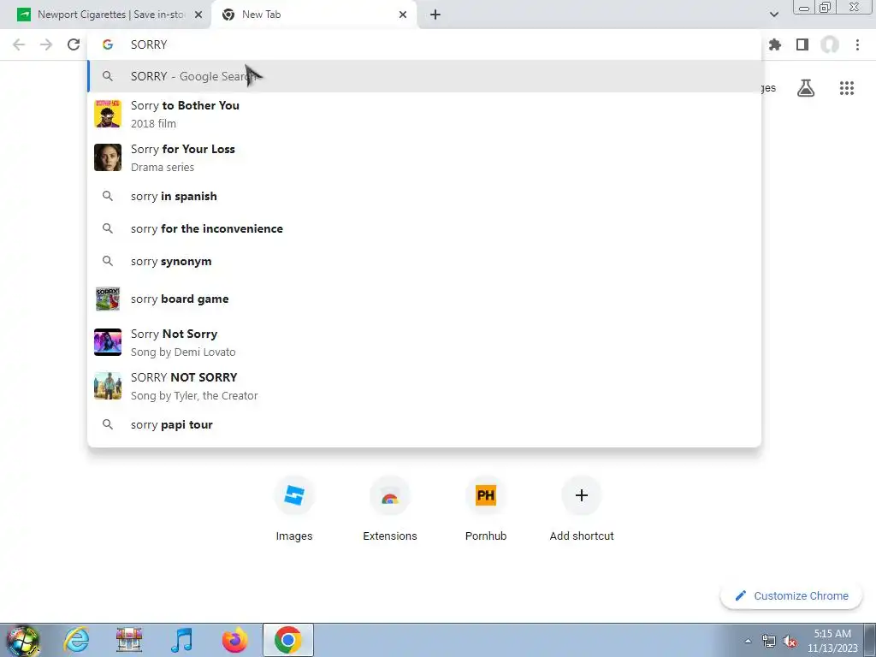Viewport: 876px width, 657px height.
Task: Launch Firefox from taskbar
Action: coord(234,640)
